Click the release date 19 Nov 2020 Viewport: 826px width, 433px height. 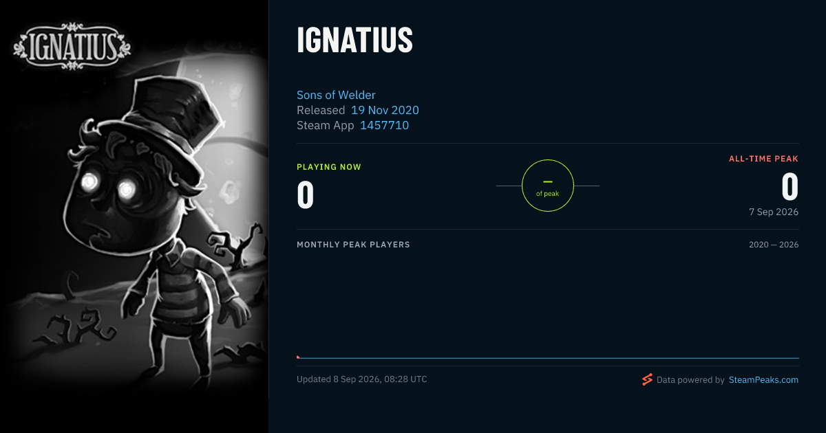tap(385, 110)
